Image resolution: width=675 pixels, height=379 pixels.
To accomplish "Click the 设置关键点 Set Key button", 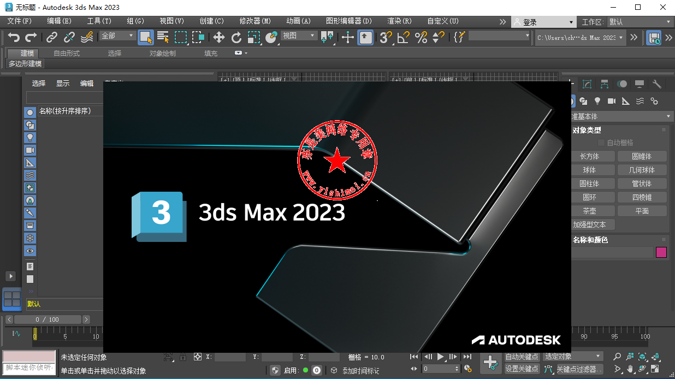I will [x=522, y=369].
